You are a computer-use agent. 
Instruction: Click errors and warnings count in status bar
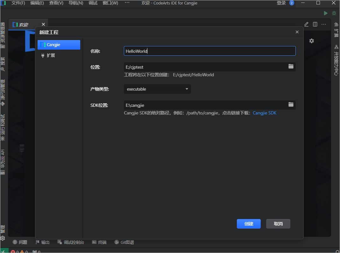[x=19, y=251]
